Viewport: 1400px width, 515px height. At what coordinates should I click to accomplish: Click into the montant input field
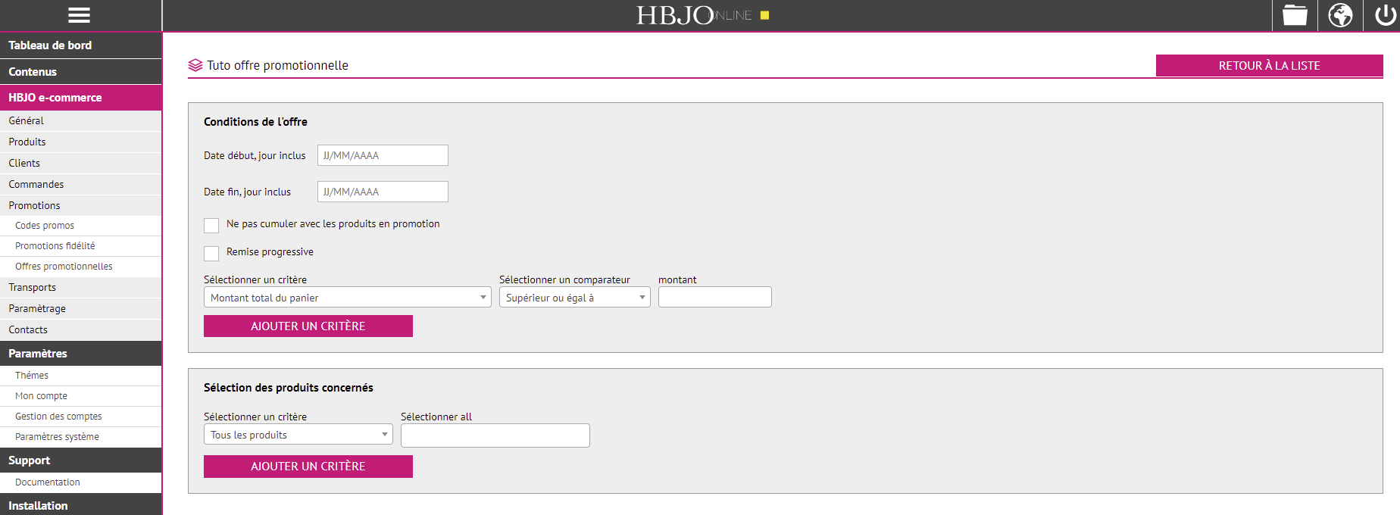pos(714,297)
